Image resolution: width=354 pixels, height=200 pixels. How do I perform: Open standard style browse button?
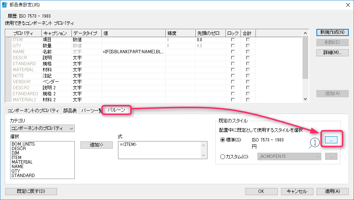pos(331,140)
